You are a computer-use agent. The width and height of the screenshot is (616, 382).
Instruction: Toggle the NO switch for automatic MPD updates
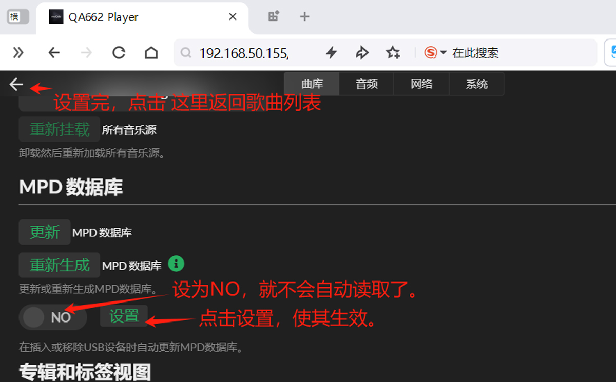(x=53, y=317)
